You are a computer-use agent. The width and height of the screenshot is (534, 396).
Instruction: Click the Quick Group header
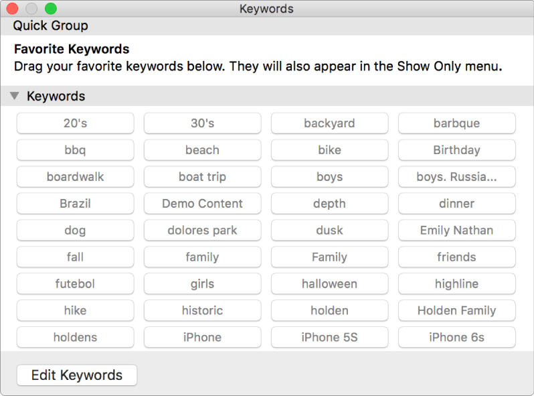point(51,26)
